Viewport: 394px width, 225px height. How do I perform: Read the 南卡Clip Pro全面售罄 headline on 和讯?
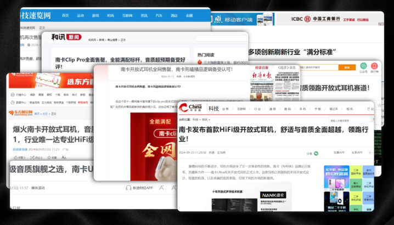pos(120,63)
